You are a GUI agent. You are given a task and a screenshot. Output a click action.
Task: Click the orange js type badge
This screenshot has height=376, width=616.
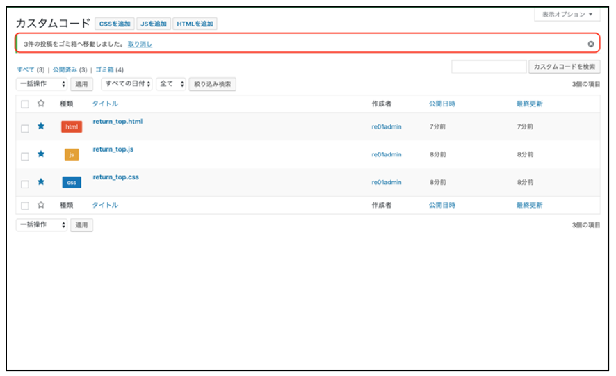tap(72, 155)
